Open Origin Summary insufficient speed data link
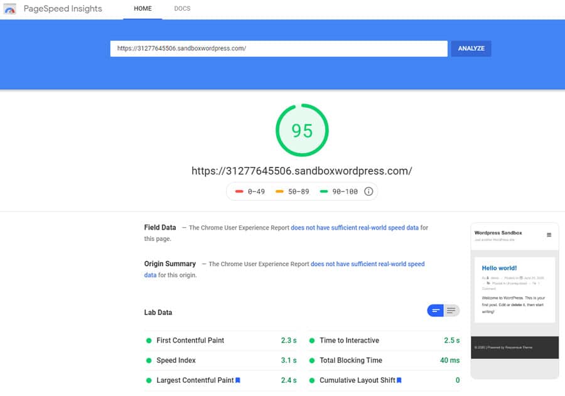The width and height of the screenshot is (565, 396). (x=367, y=264)
